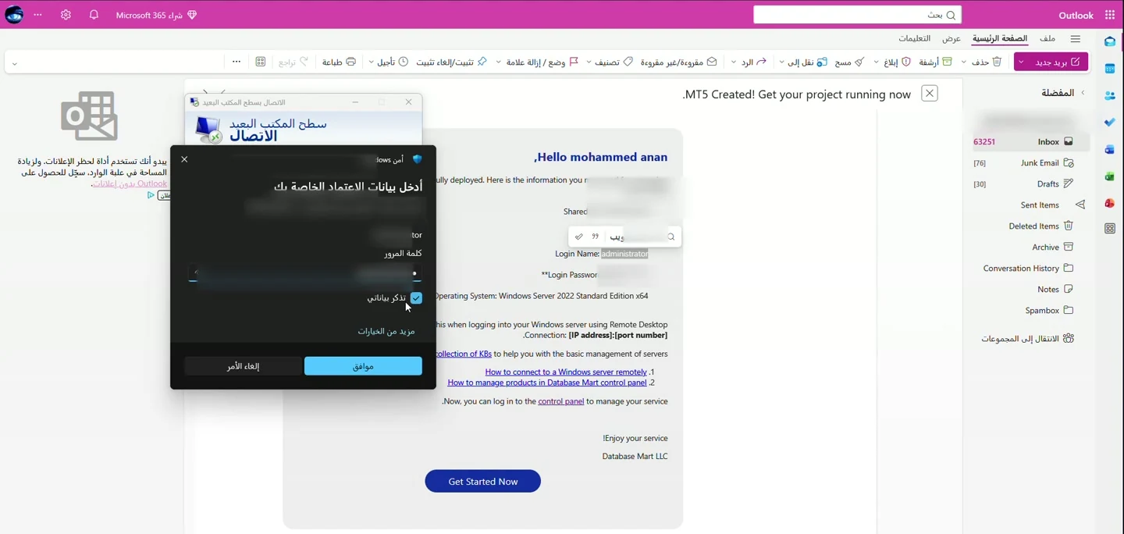
Task: Open the To Do checkmark app
Action: pos(1110,123)
